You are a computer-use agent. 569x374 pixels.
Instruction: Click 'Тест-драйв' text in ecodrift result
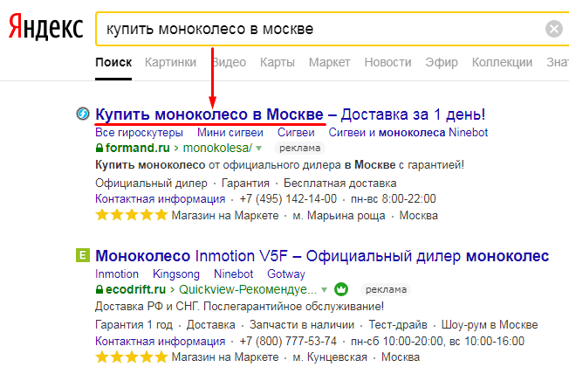coord(398,324)
